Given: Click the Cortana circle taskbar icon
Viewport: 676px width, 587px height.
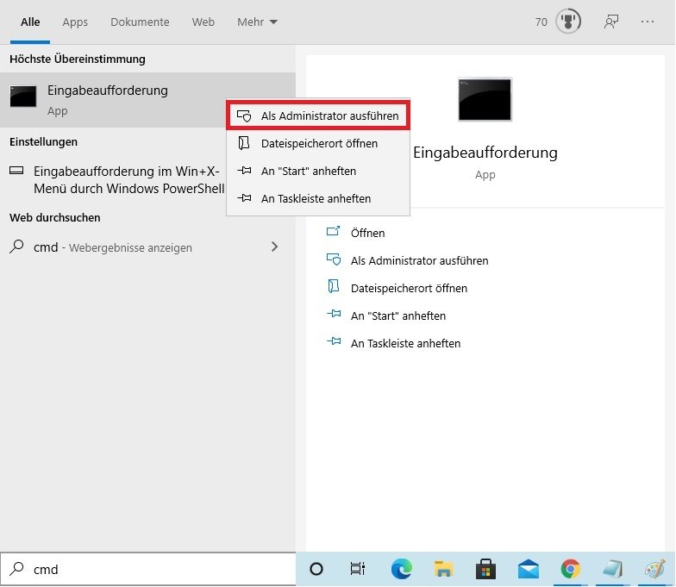Looking at the screenshot, I should click(x=316, y=569).
